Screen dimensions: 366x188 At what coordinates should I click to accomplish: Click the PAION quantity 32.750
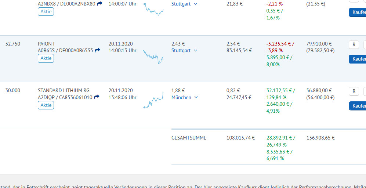13,44
